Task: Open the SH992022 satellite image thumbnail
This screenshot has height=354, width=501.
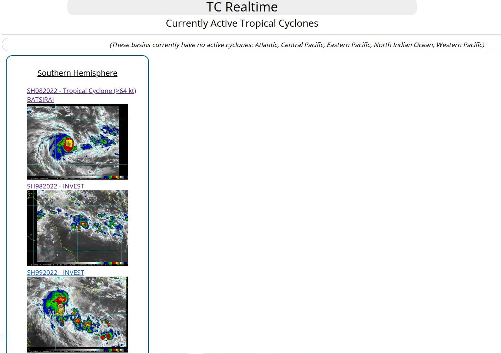Action: [77, 314]
